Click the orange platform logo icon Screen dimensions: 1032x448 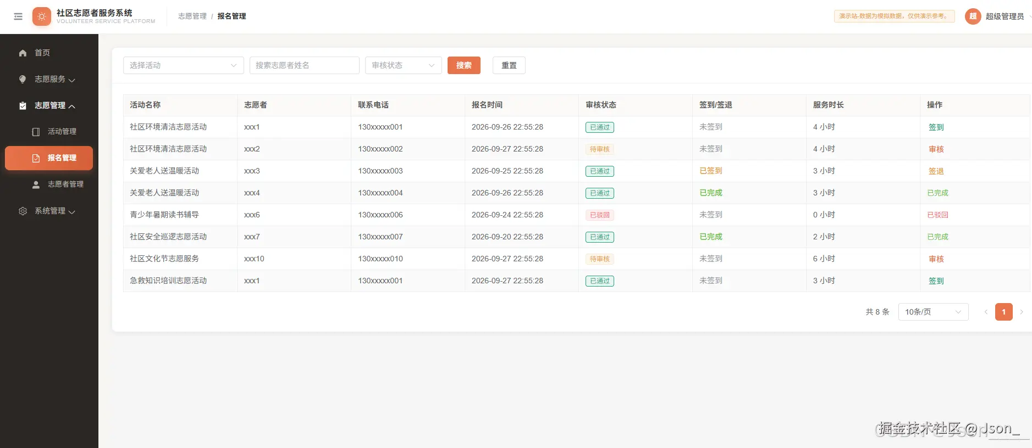42,16
